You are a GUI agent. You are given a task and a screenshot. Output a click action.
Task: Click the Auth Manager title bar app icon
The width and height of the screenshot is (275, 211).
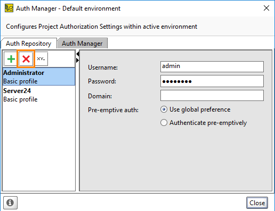coord(9,9)
